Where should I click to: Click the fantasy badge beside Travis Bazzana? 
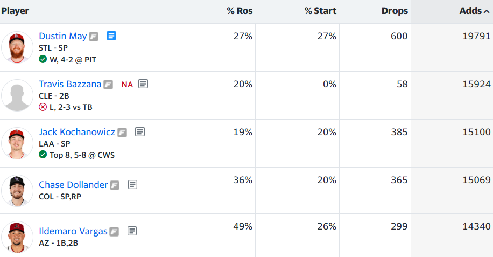(x=109, y=85)
